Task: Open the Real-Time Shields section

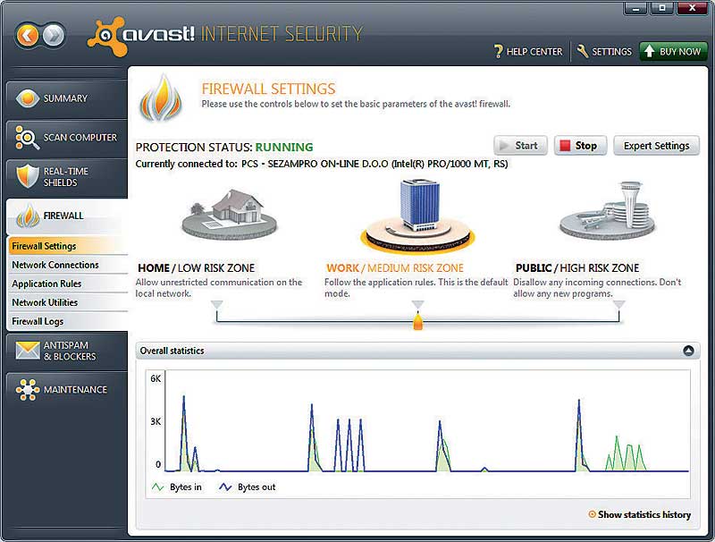Action: 66,177
